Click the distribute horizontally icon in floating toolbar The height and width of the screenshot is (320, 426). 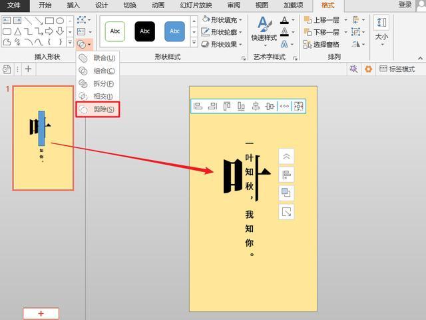pyautogui.click(x=284, y=106)
